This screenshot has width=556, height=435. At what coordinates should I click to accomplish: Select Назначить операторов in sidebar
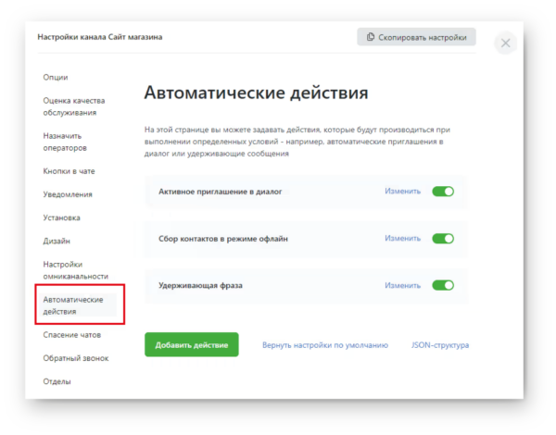tap(65, 142)
